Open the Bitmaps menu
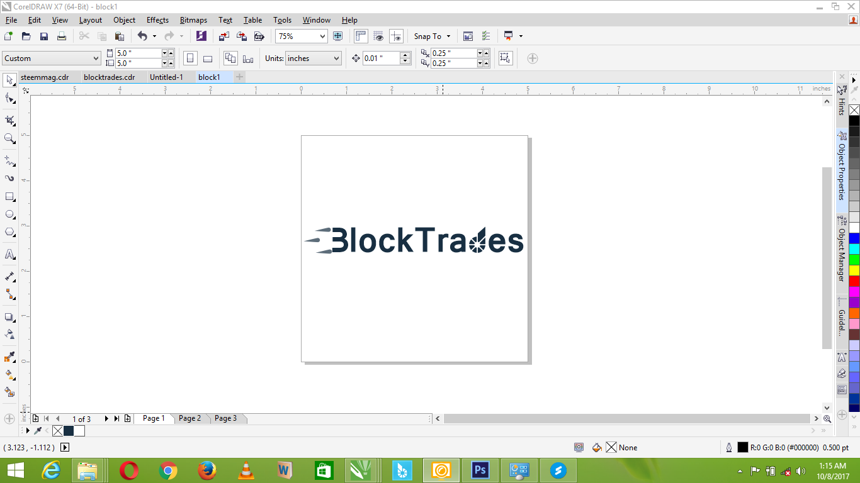 [193, 20]
